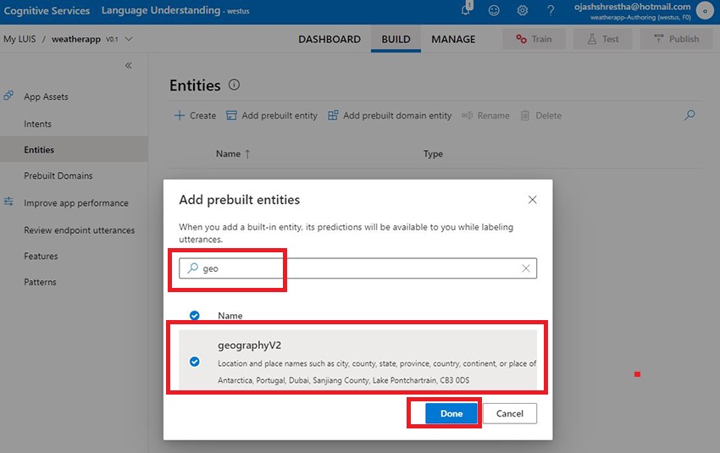Clear the search box with X icon

tap(526, 268)
